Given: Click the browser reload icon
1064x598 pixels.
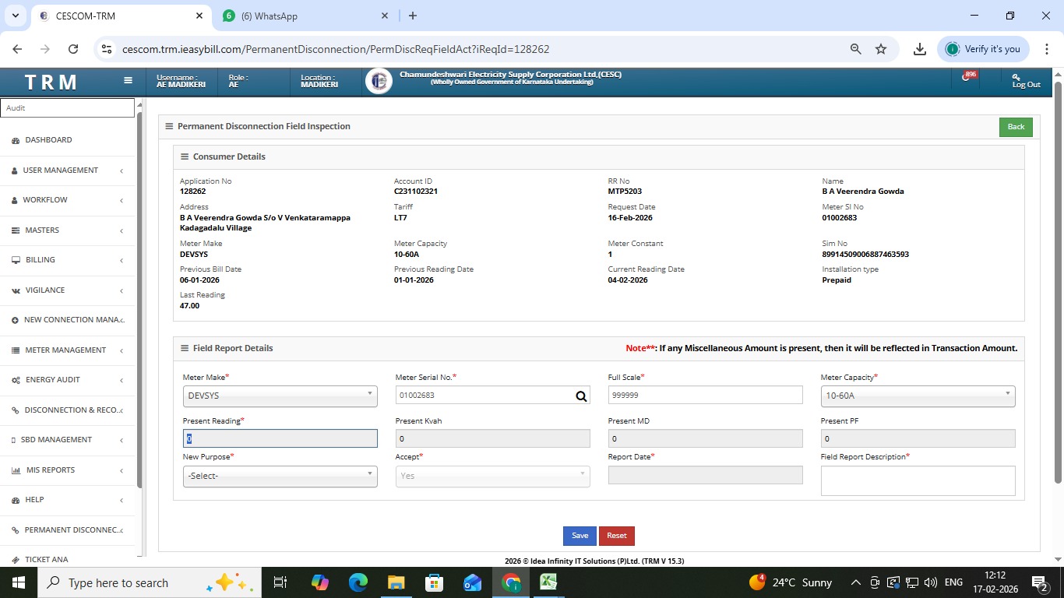Looking at the screenshot, I should (x=73, y=49).
